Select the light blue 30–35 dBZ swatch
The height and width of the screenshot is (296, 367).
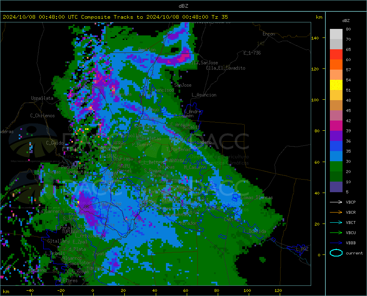pos(336,156)
